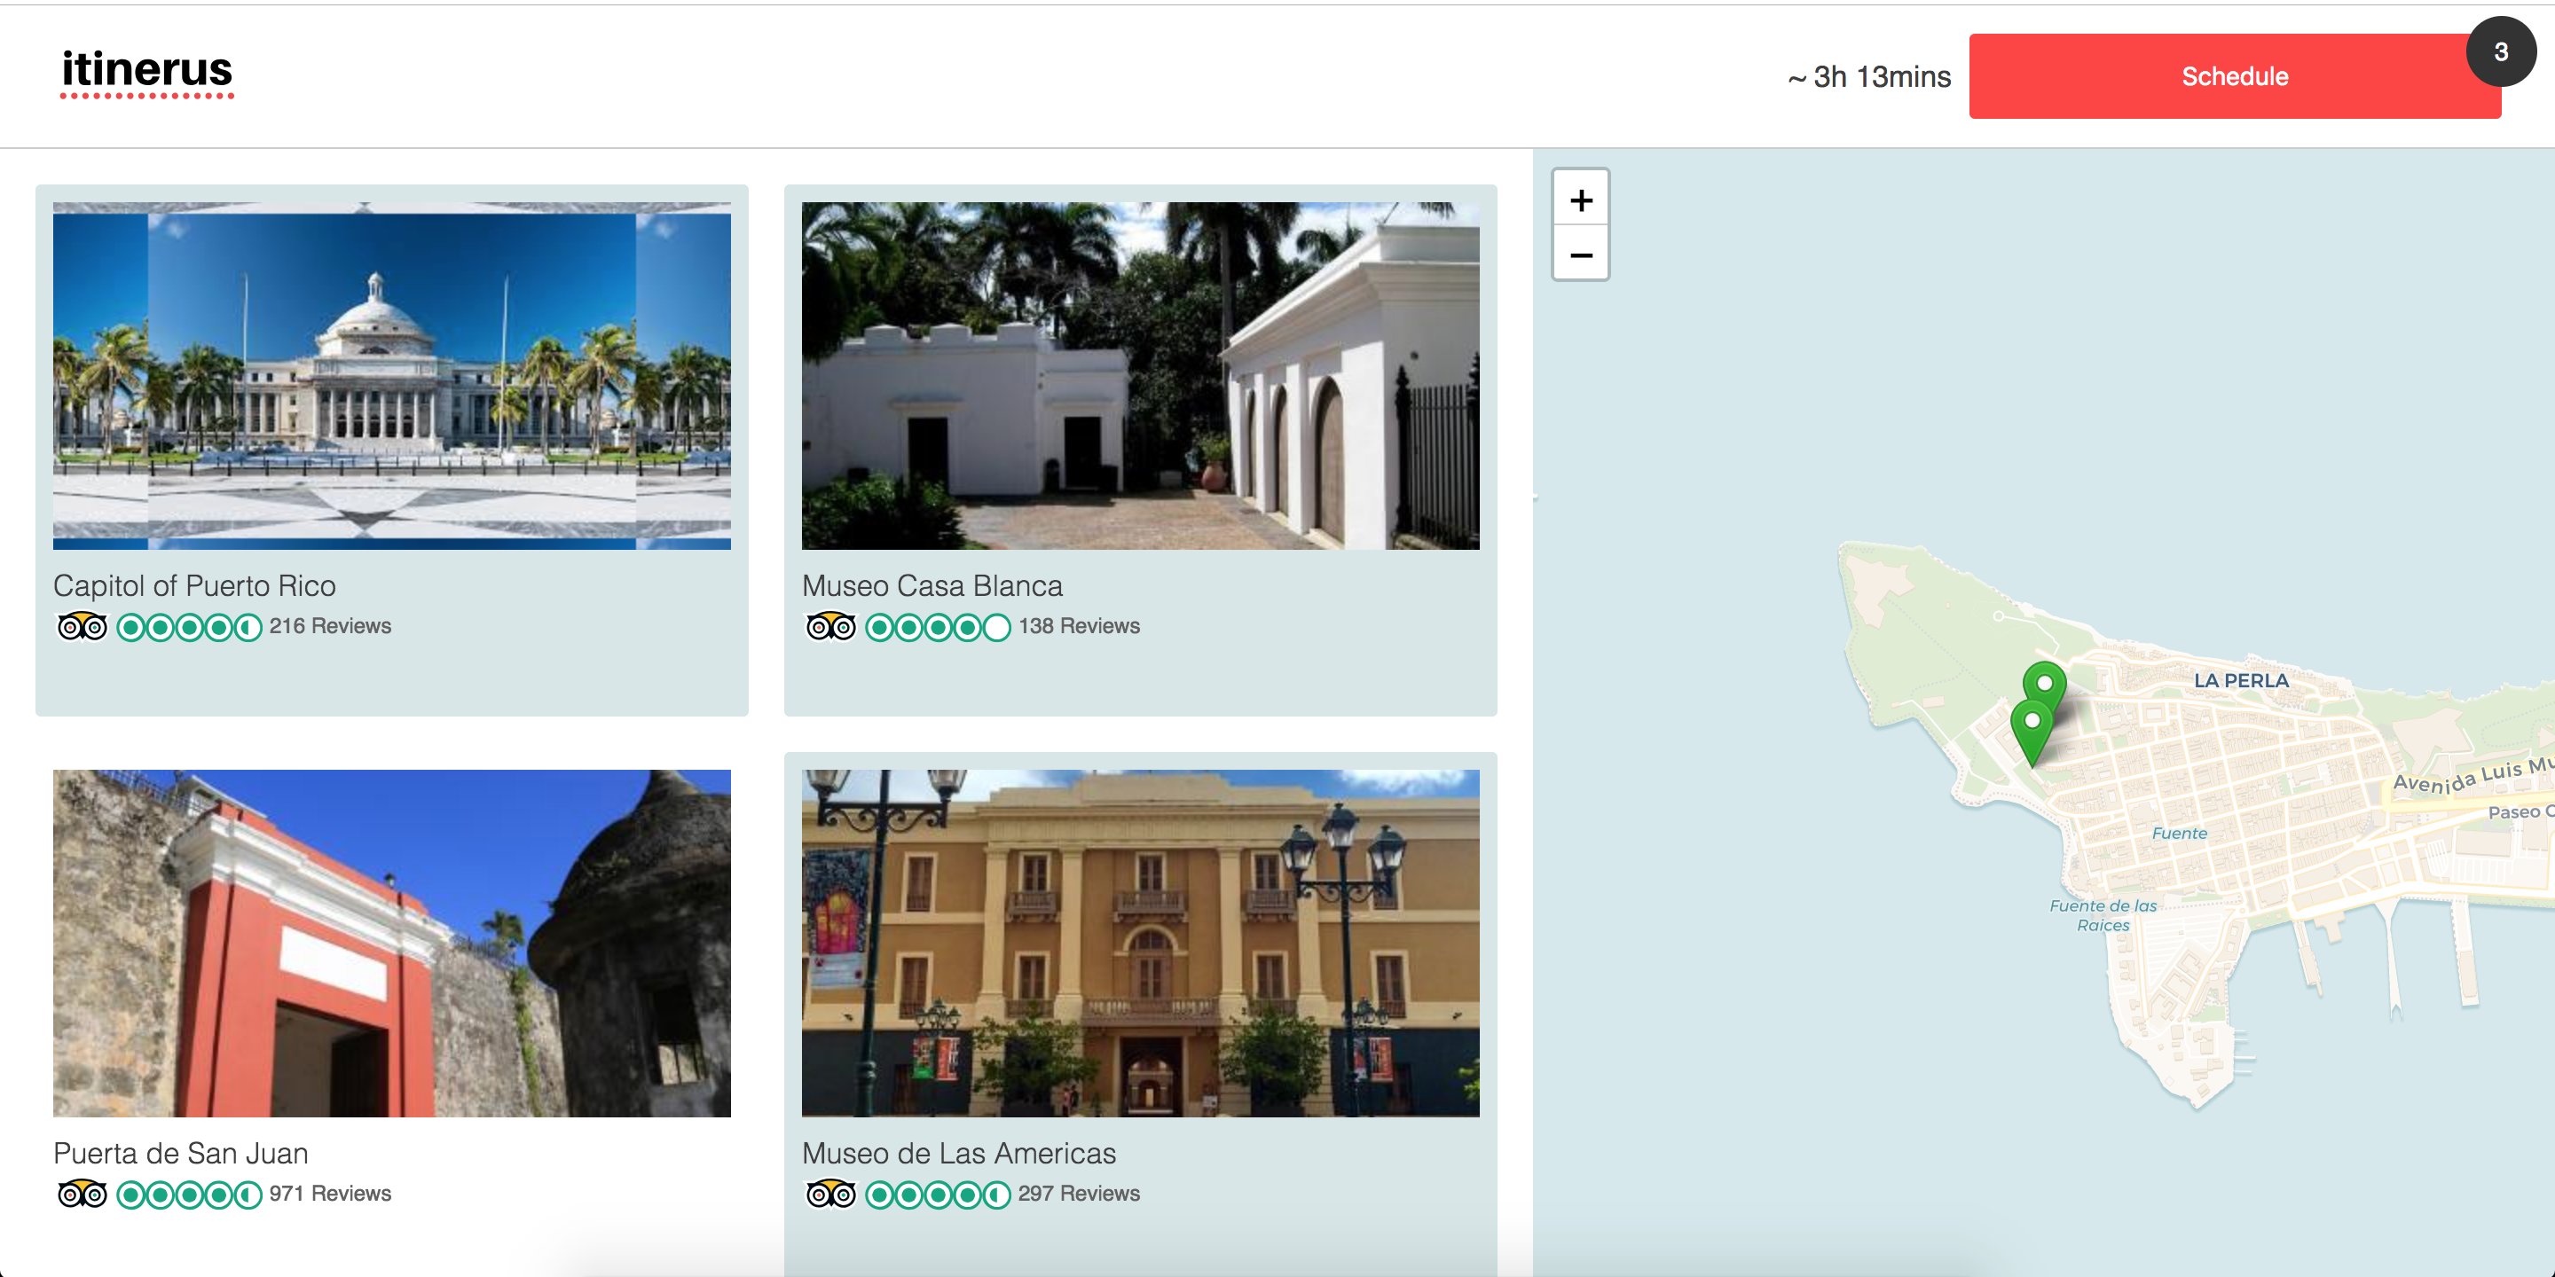The image size is (2555, 1277).
Task: Click TripAdvisor owl icon under Museo Casa Blanca
Action: point(830,627)
